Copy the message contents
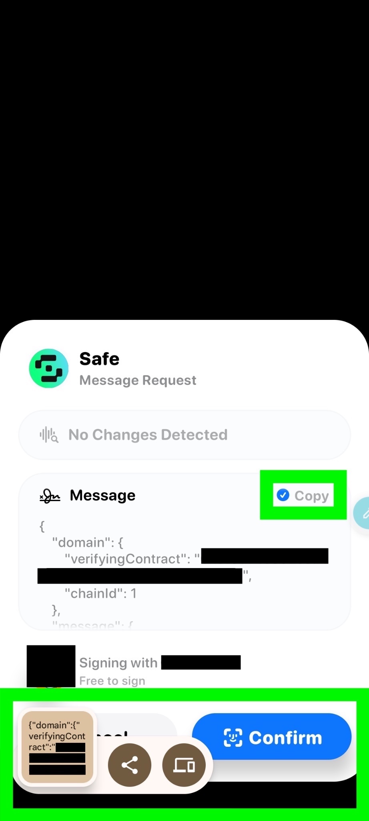Screen dimensions: 369x821 pos(303,495)
